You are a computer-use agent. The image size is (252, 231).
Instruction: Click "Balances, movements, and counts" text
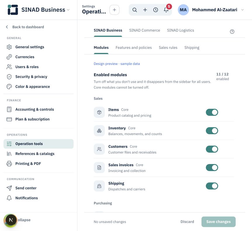pyautogui.click(x=135, y=134)
